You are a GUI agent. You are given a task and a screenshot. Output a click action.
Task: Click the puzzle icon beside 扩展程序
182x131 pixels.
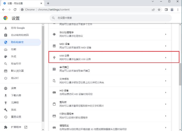pyautogui.click(x=6, y=127)
